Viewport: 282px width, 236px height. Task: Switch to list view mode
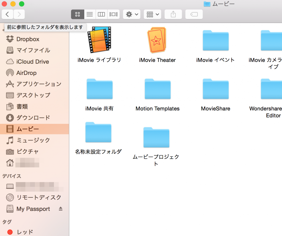90,14
